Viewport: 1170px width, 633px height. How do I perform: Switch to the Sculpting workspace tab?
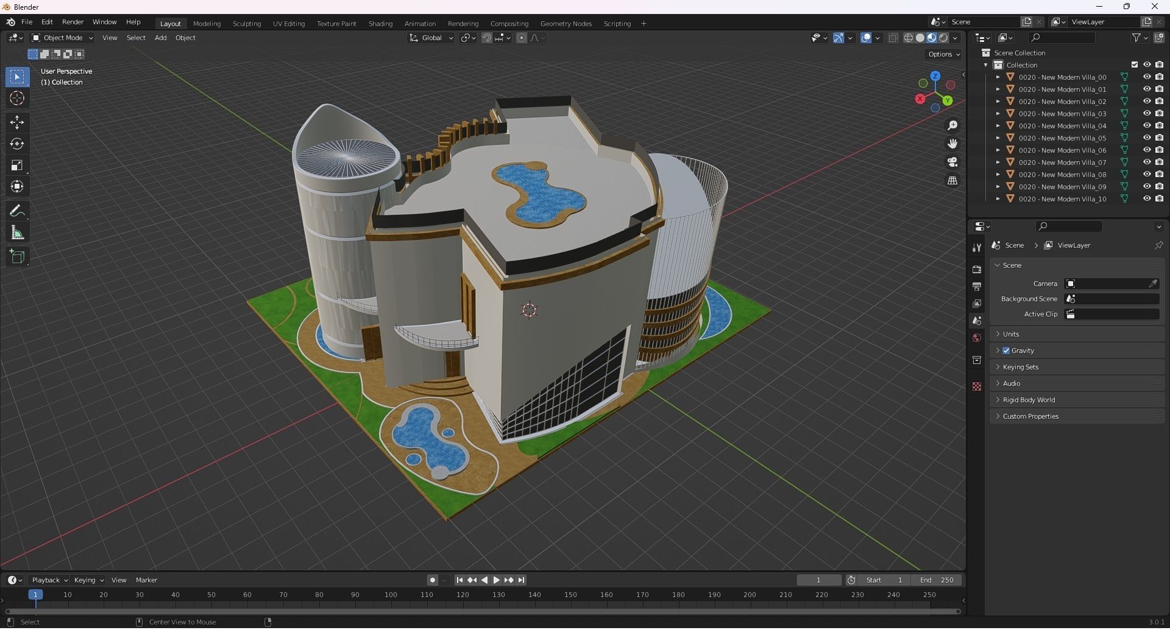click(247, 24)
